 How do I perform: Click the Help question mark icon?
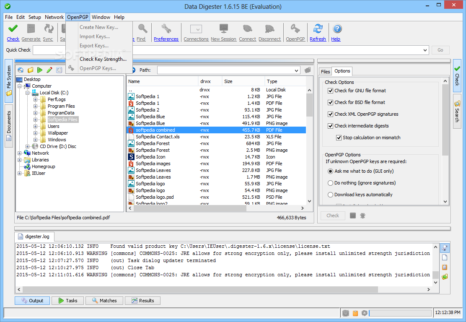(x=337, y=29)
